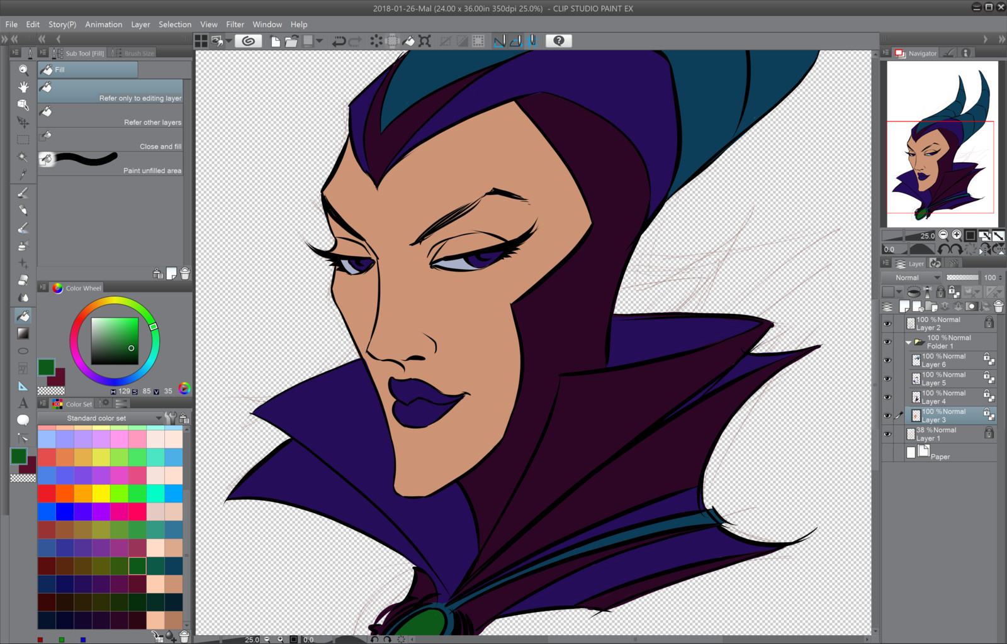Switch to the Brush Size tab
This screenshot has width=1007, height=644.
(133, 53)
